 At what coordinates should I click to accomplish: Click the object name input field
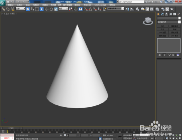167,18
